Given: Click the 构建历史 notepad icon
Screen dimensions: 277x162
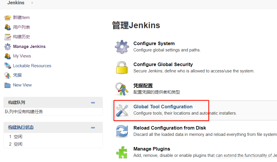Looking at the screenshot, I should (7, 37).
